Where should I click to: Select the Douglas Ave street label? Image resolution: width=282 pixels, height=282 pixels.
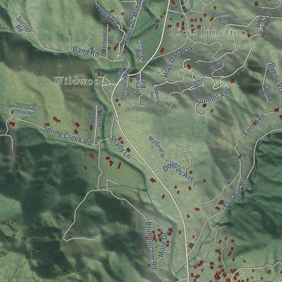tap(179, 172)
